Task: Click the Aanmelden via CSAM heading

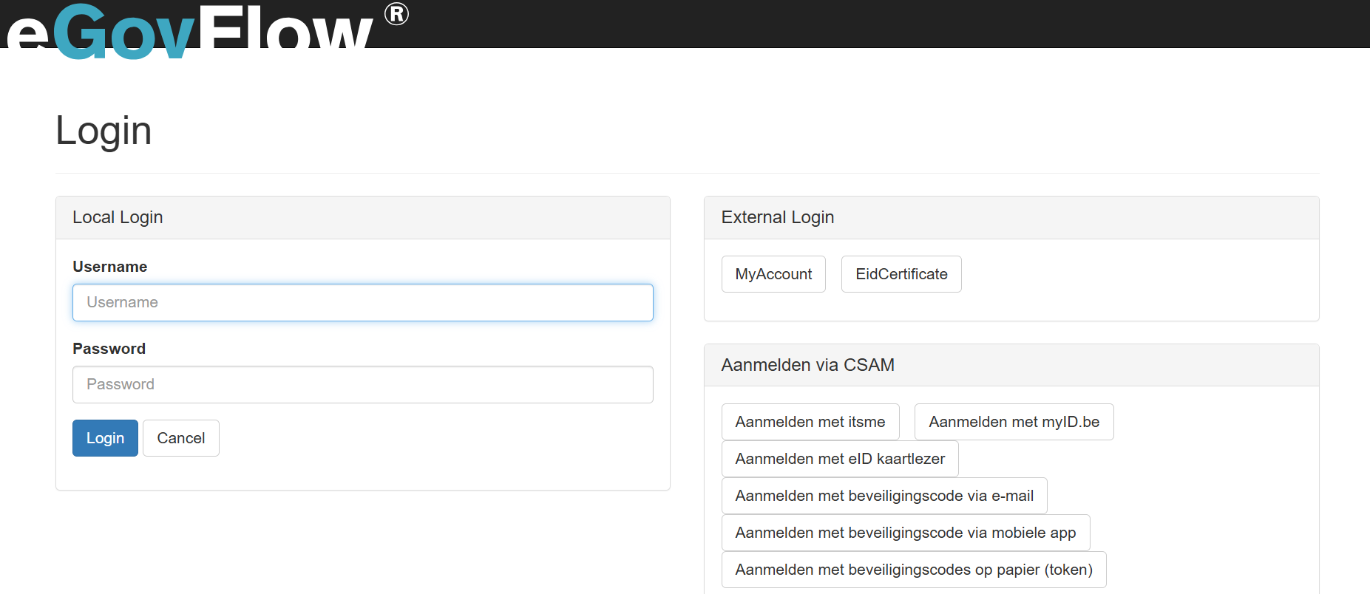Action: click(x=808, y=365)
